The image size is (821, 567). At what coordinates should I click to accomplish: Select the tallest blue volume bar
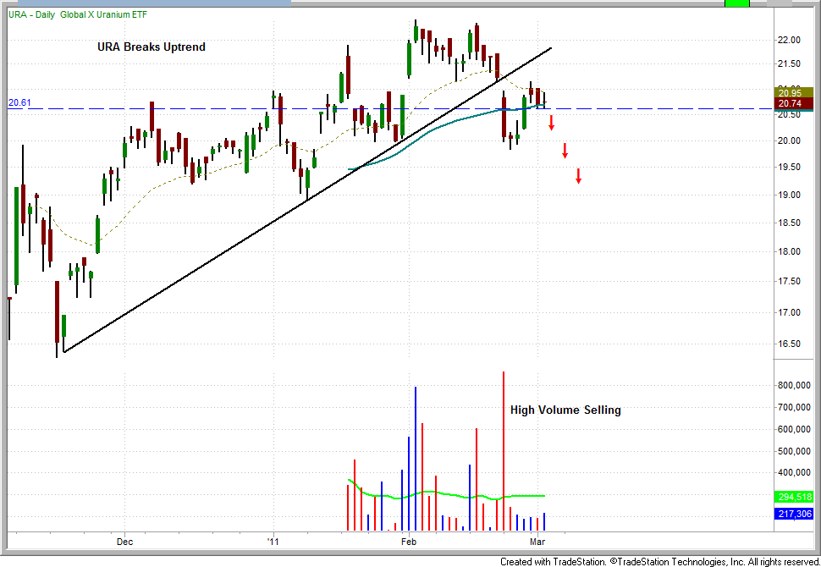416,459
